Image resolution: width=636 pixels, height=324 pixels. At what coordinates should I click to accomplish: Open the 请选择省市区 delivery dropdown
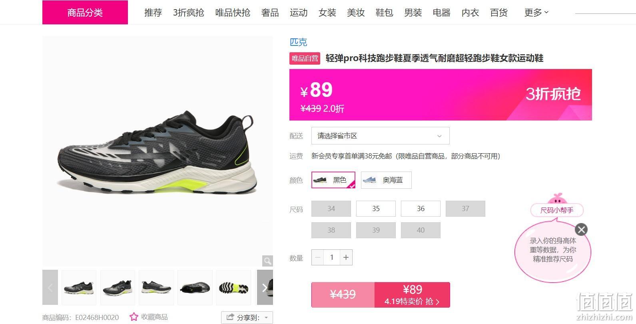point(381,136)
